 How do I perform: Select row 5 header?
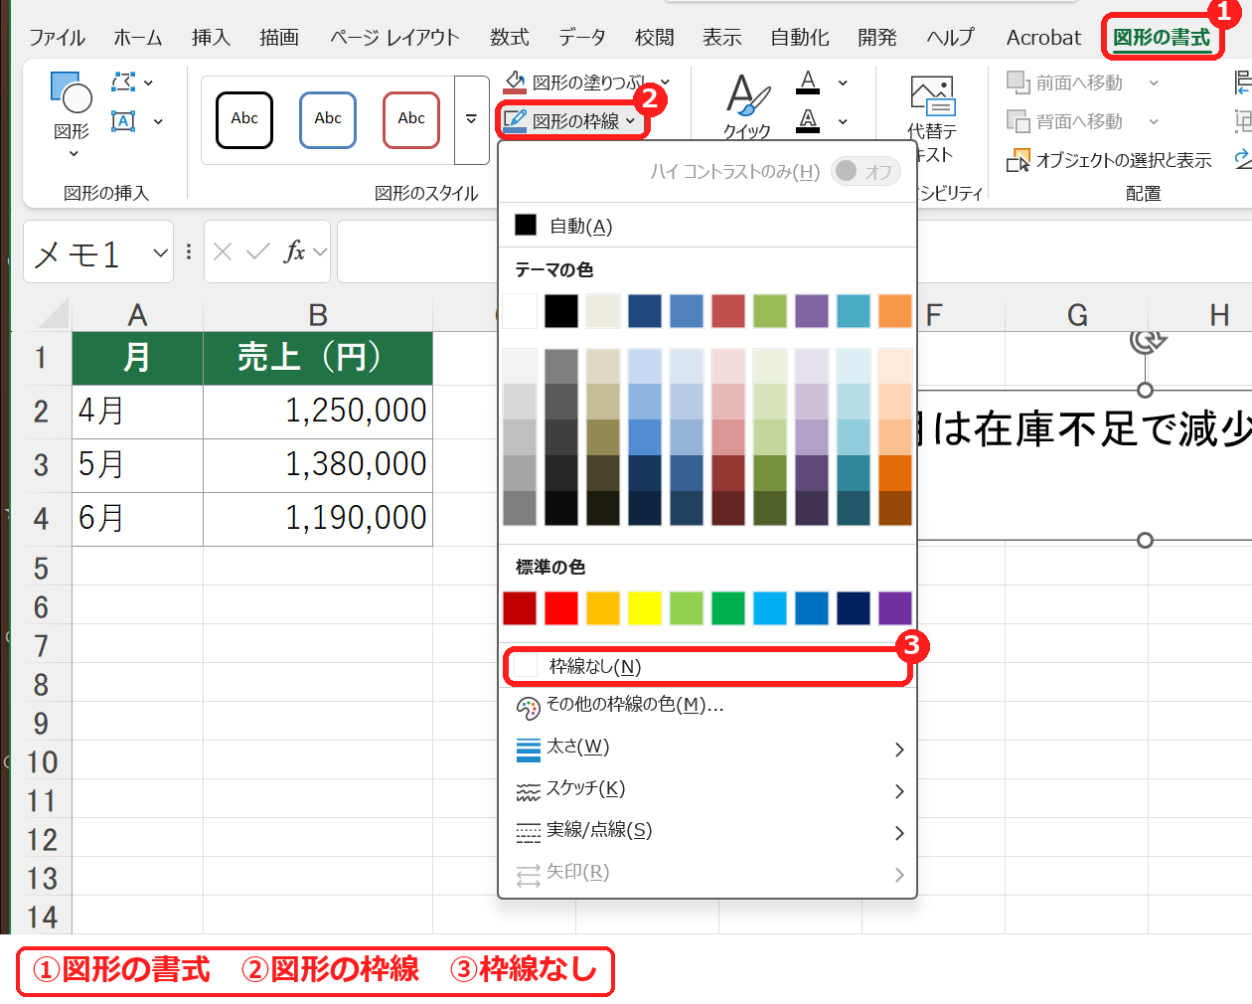41,568
